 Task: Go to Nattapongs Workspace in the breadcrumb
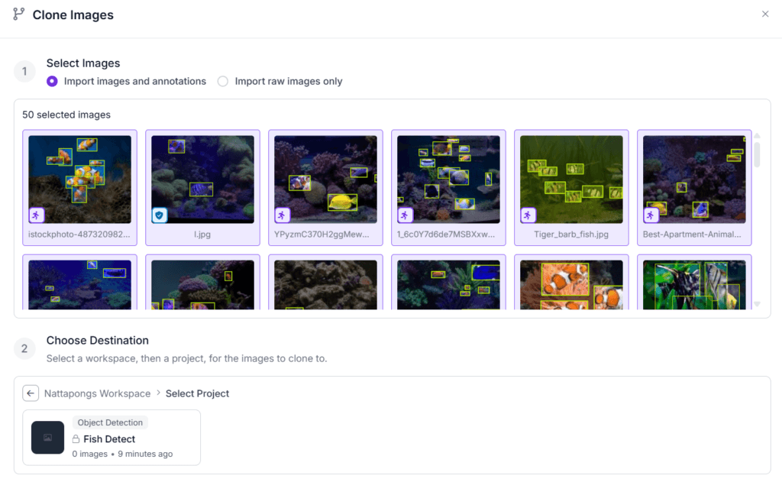coord(97,393)
